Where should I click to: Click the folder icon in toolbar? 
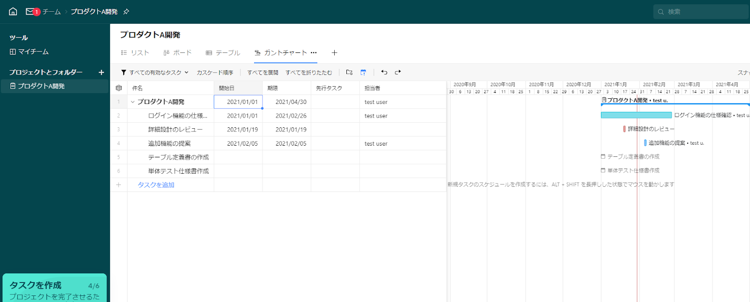349,72
